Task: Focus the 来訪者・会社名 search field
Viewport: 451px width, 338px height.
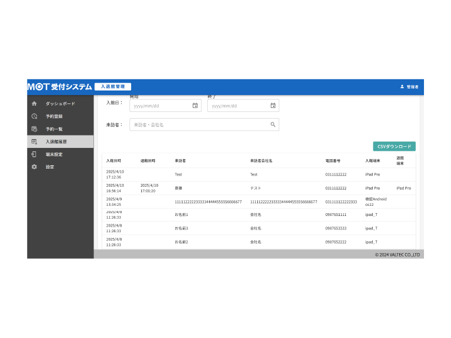Action: point(197,124)
